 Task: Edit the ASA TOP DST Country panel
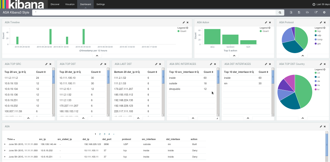(x=321, y=64)
